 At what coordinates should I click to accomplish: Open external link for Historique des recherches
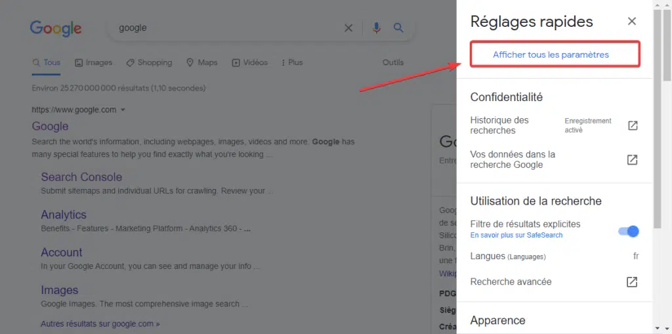pyautogui.click(x=633, y=125)
